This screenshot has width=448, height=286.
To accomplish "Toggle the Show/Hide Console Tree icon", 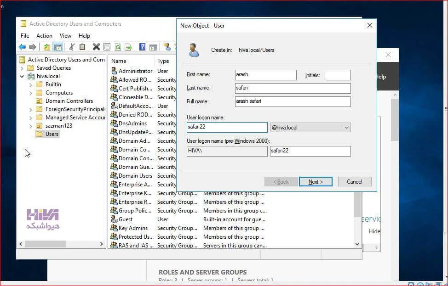I will pos(57,47).
